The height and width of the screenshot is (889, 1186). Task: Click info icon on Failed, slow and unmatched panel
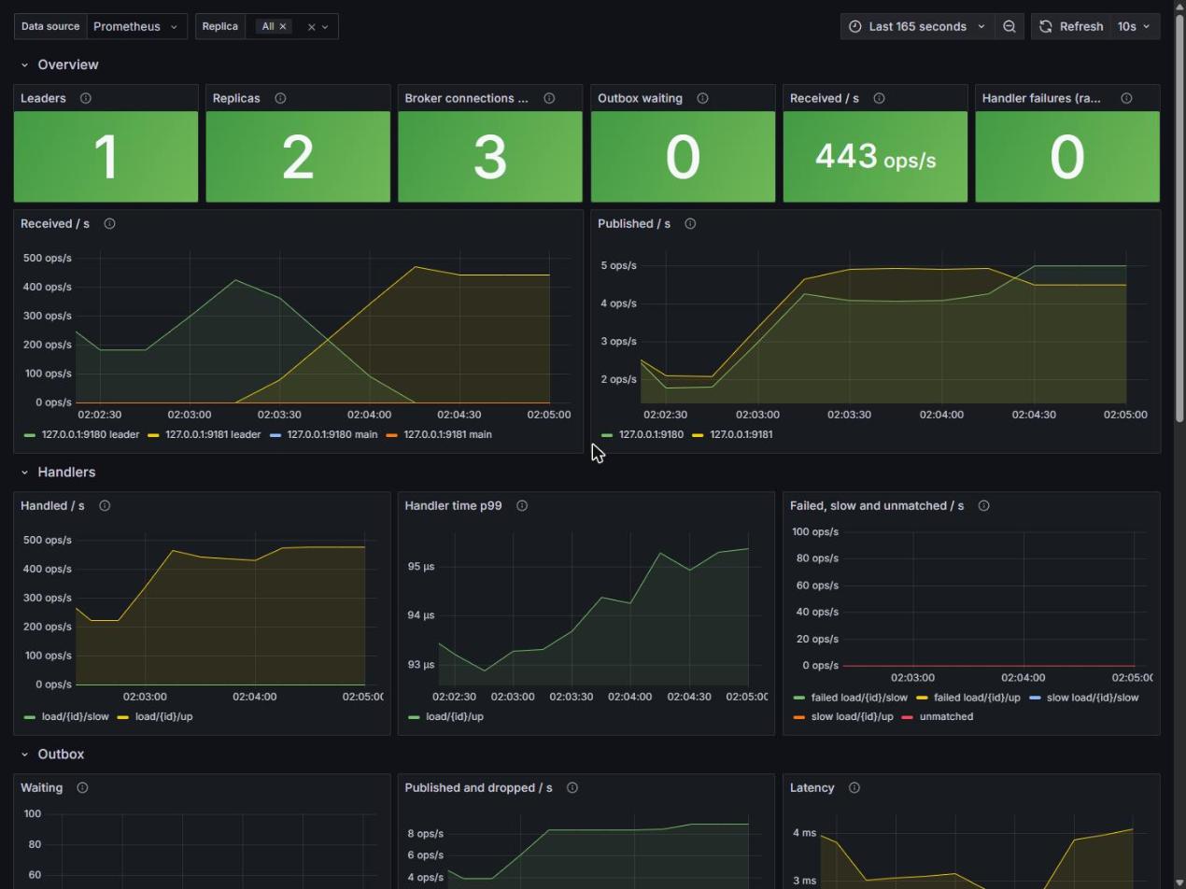pos(983,505)
